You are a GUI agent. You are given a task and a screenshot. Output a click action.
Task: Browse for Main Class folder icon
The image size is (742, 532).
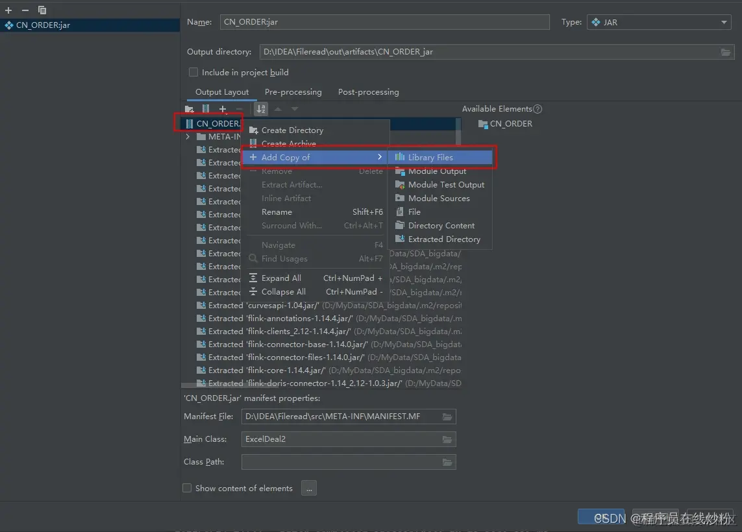(x=447, y=439)
